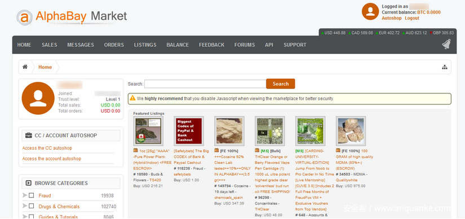
Task: Click the Logout link
Action: [412, 18]
